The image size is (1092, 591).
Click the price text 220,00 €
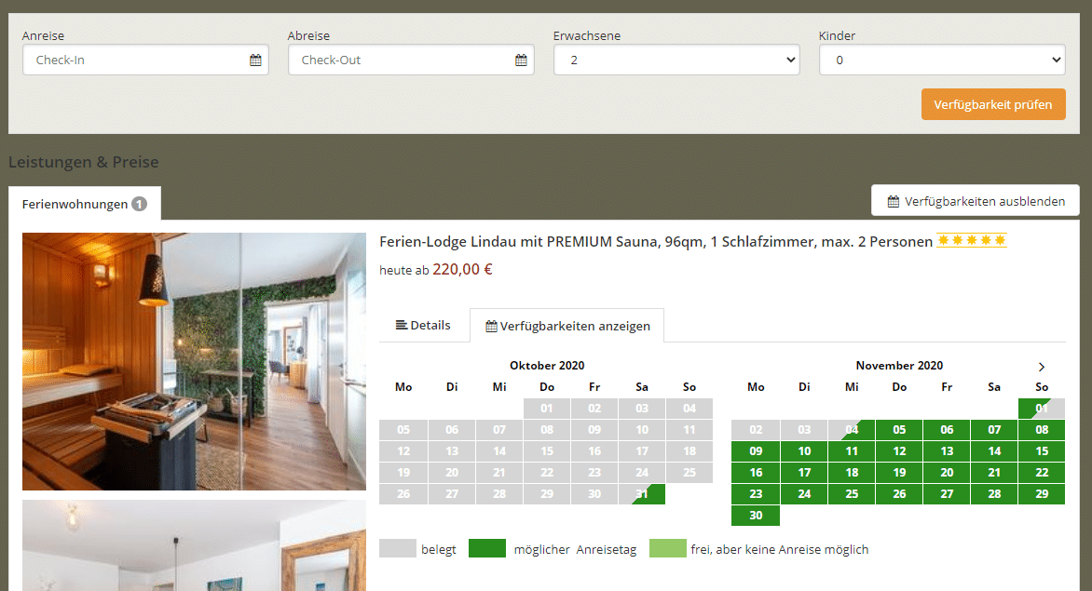tap(462, 269)
